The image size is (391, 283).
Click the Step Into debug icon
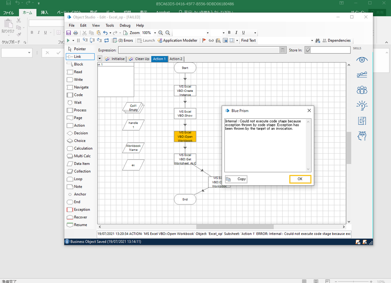point(85,40)
